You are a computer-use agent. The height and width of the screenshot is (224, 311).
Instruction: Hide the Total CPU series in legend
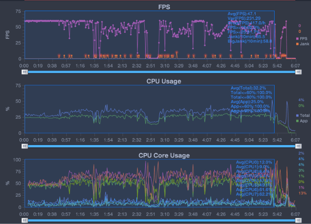coord(301,115)
